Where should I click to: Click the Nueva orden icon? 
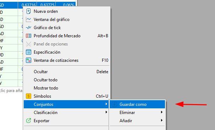tap(28, 11)
